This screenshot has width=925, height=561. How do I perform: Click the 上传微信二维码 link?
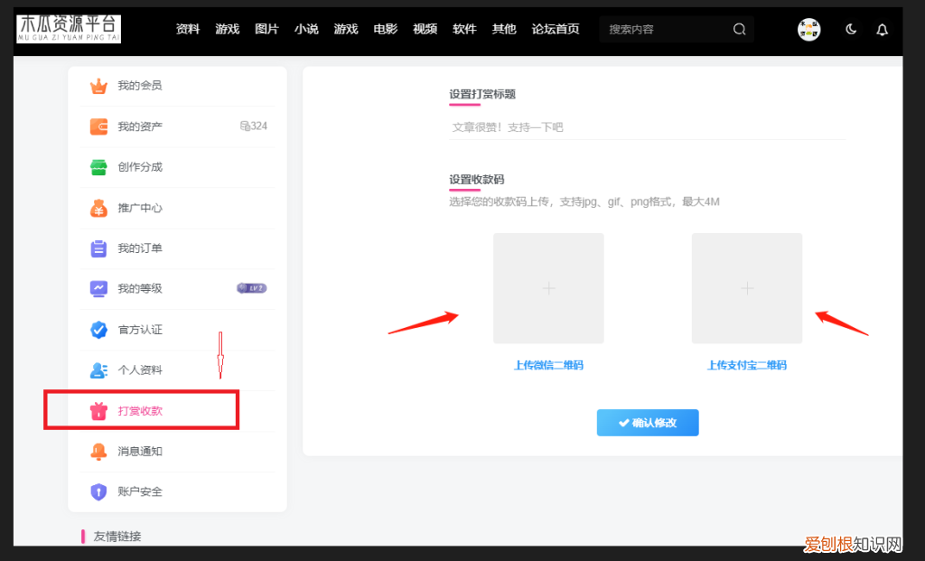pyautogui.click(x=548, y=365)
